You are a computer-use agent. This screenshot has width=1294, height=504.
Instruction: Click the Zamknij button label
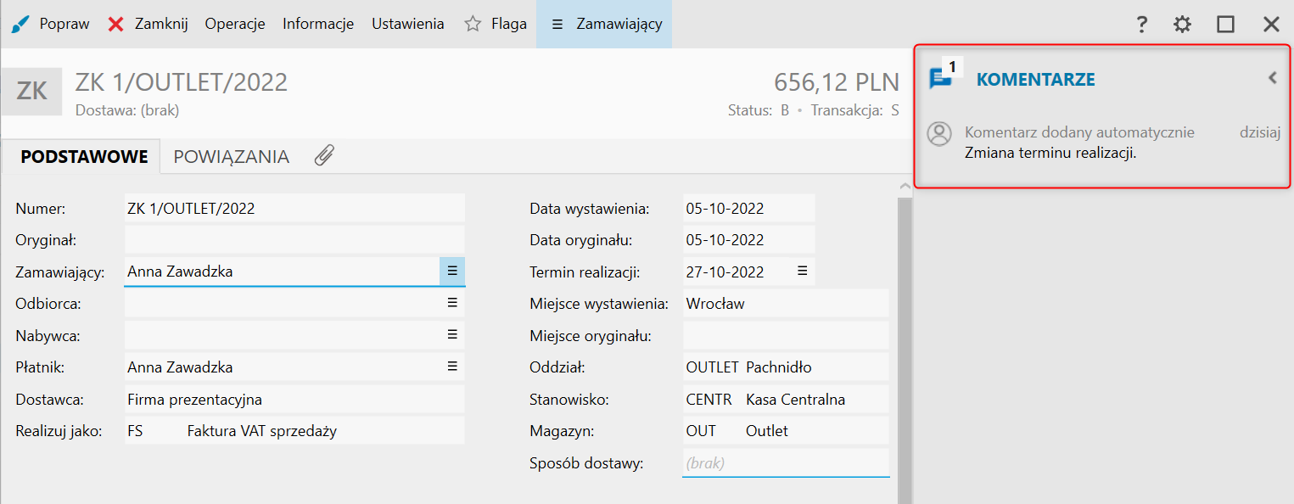point(161,24)
